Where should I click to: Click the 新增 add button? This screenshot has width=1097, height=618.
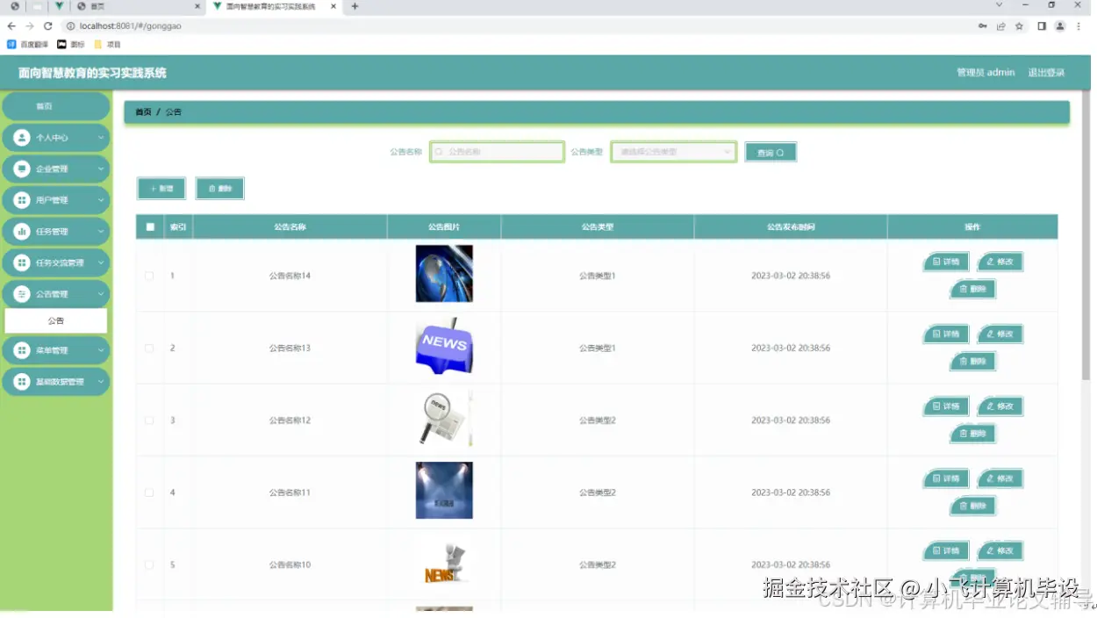[161, 189]
